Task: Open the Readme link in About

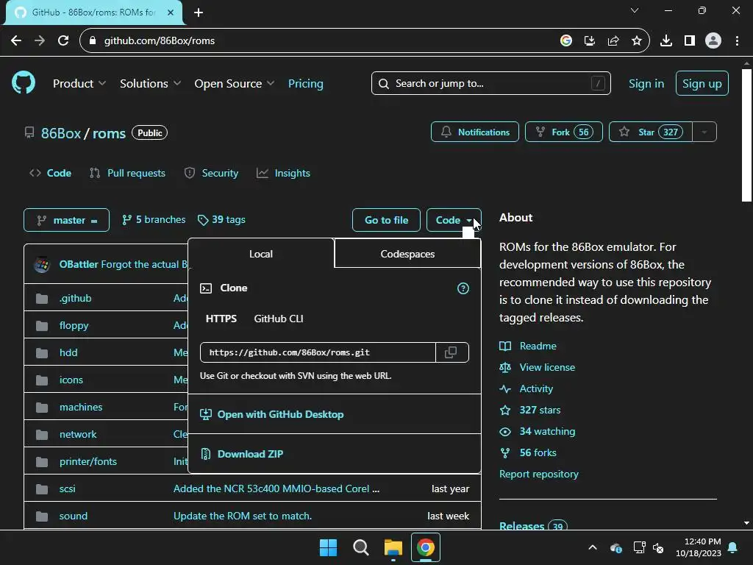Action: coord(538,346)
